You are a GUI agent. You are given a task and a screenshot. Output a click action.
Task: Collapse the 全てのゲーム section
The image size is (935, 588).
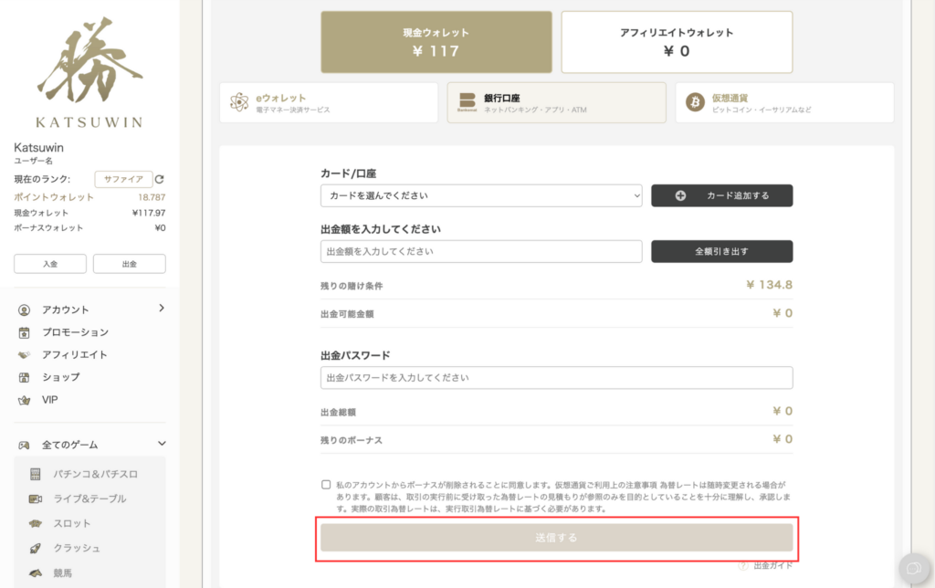pos(162,443)
